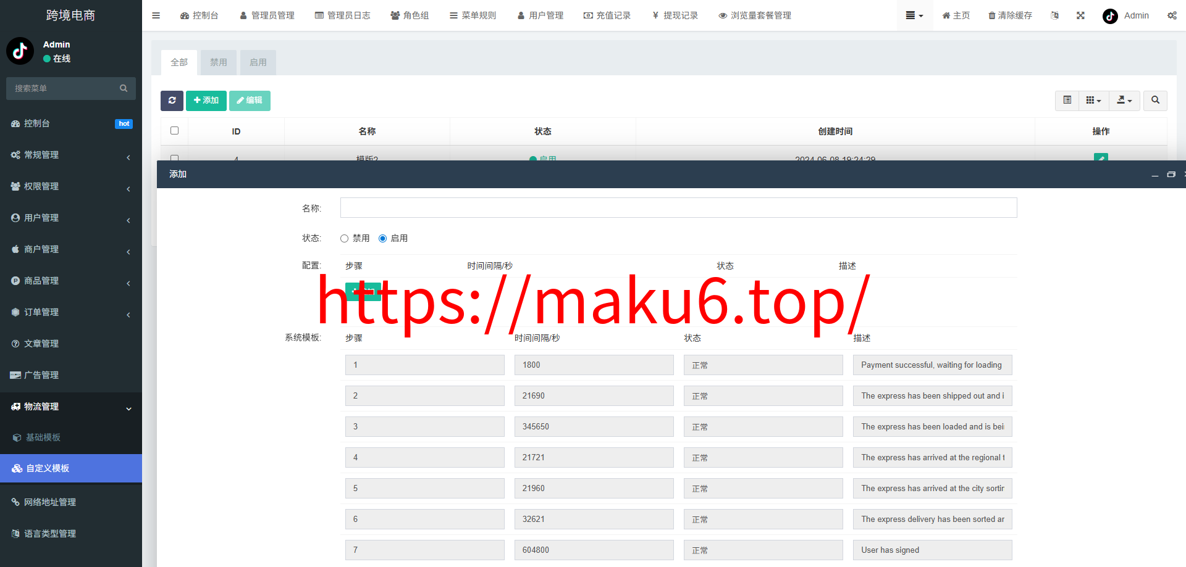Screen dimensions: 1186x567
Task: Open the 控制台 top navigation tab
Action: 199,15
